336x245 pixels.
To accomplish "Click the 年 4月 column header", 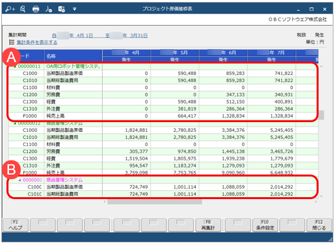I will tap(127, 52).
